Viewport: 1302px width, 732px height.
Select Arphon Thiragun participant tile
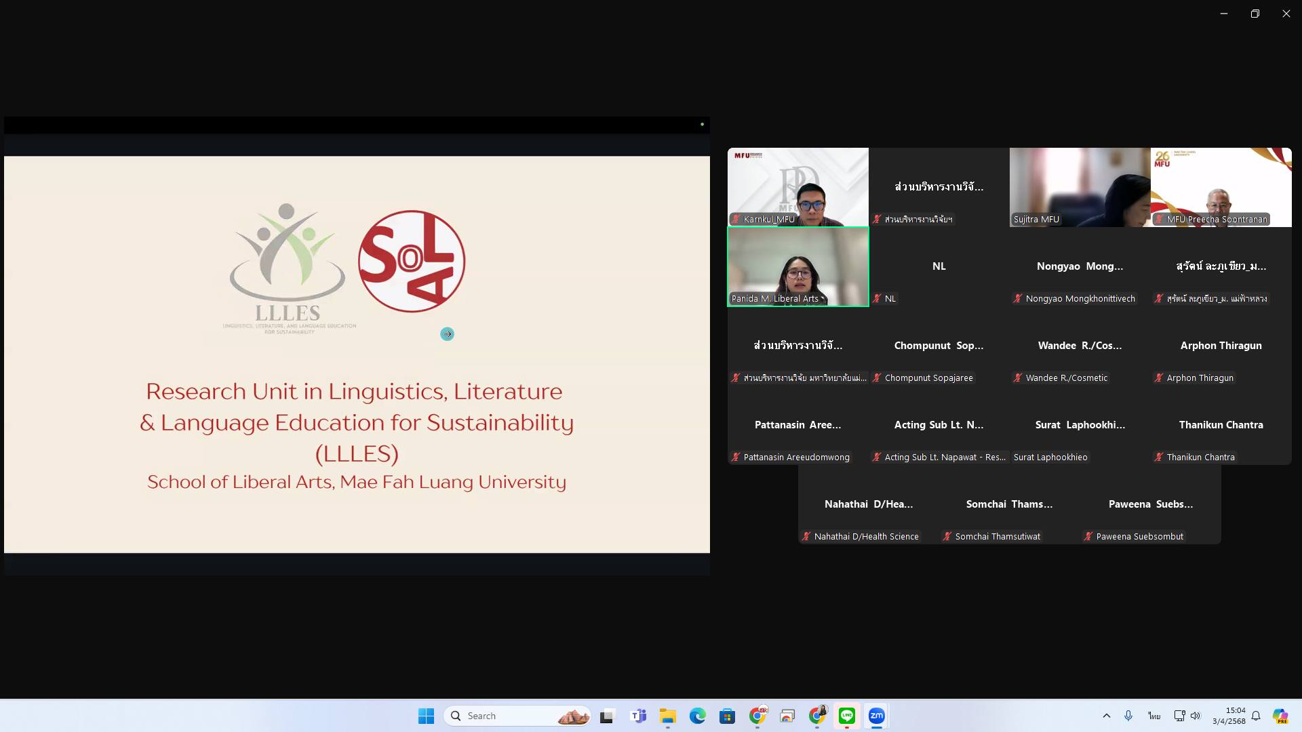(1221, 346)
